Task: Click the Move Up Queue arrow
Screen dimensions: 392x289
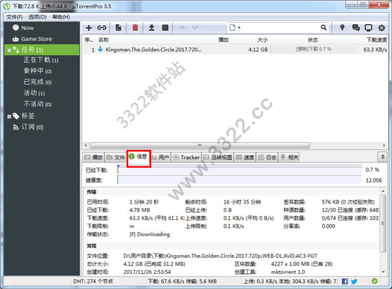Action: 182,27
